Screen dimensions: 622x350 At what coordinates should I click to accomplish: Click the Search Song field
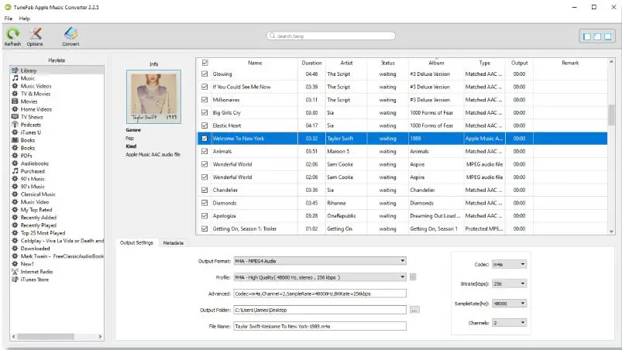(332, 36)
